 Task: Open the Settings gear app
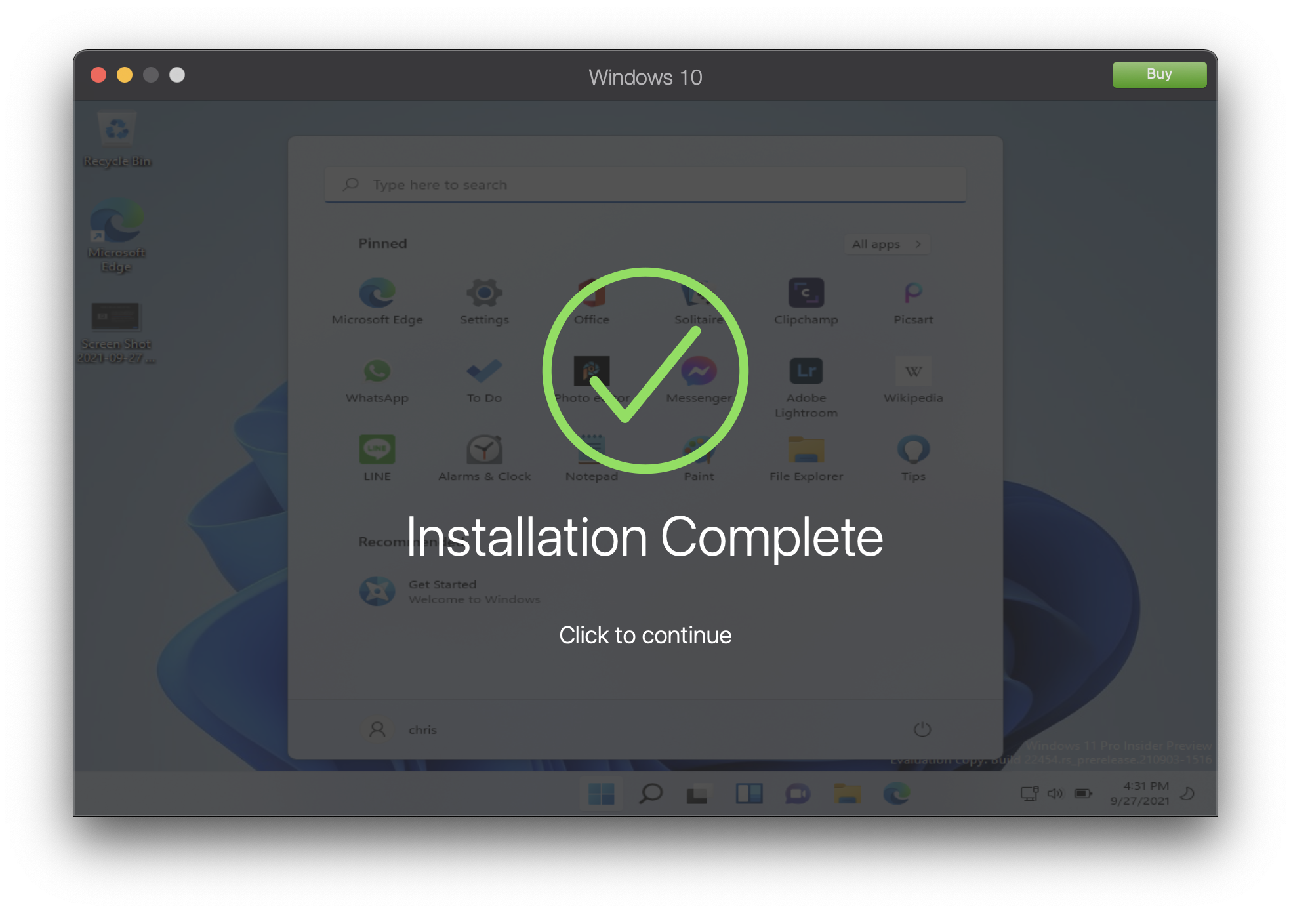pyautogui.click(x=484, y=302)
